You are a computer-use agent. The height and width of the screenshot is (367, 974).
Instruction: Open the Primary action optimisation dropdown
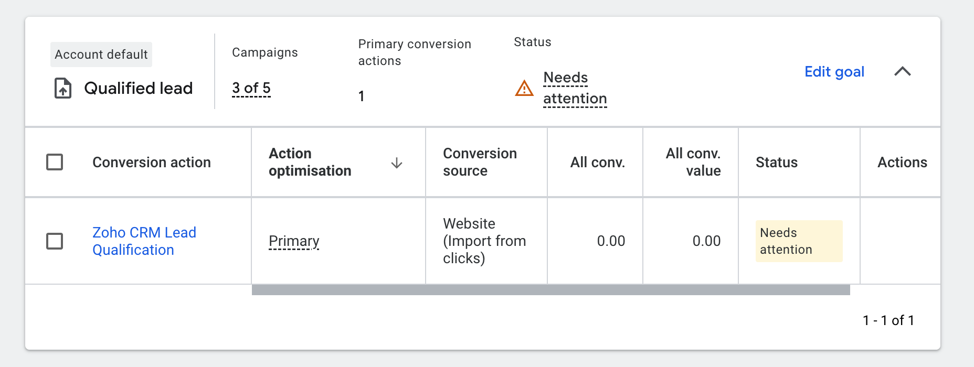click(294, 241)
